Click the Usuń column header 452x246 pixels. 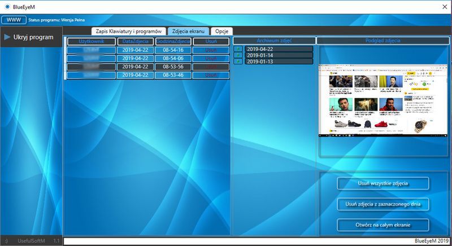[211, 41]
